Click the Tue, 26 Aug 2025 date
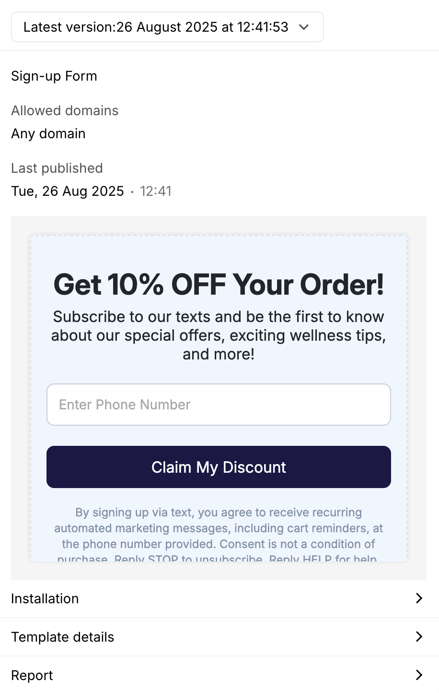Screen dimensions: 439x693 (68, 191)
